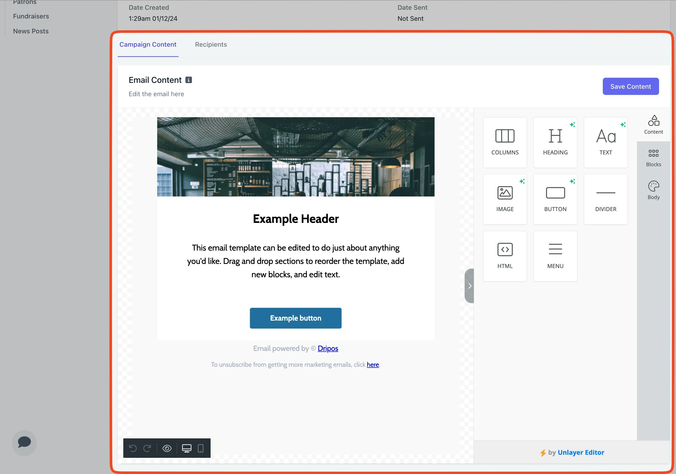
Task: Select the Heading content tool
Action: point(555,142)
